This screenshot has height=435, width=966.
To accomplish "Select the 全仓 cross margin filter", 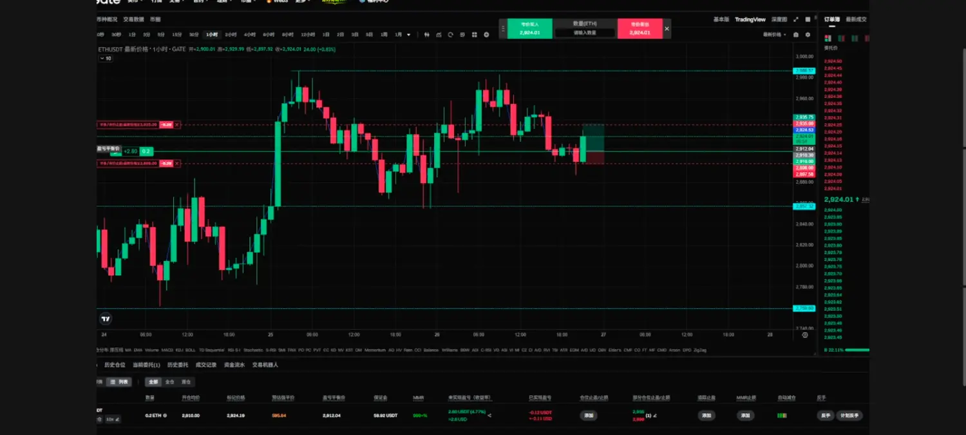I will click(x=169, y=382).
